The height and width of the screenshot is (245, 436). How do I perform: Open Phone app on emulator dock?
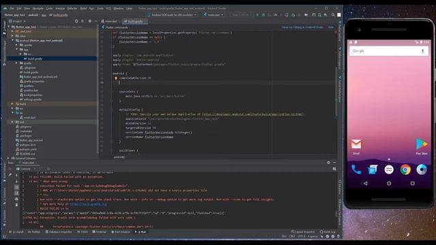tap(356, 169)
